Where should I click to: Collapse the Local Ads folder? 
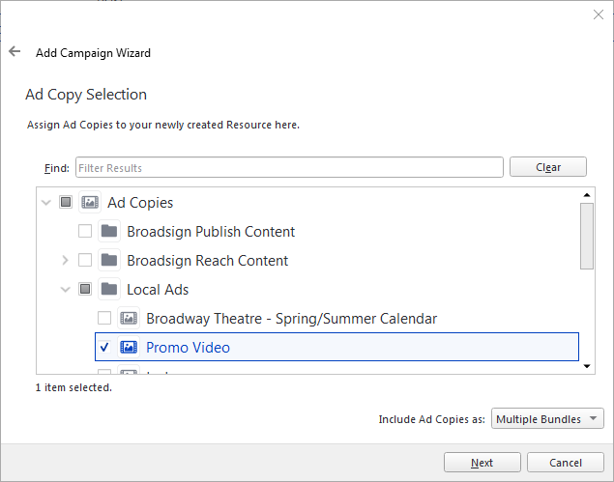[x=65, y=290]
